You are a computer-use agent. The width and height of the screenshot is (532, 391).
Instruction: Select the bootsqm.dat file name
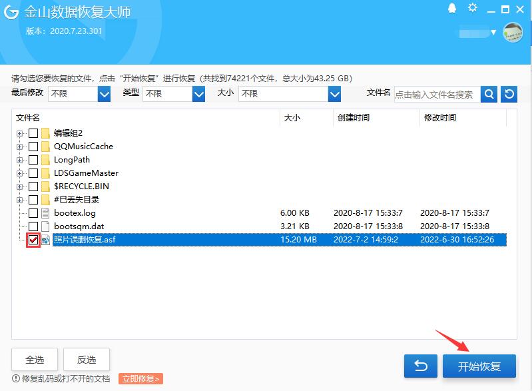coord(79,226)
